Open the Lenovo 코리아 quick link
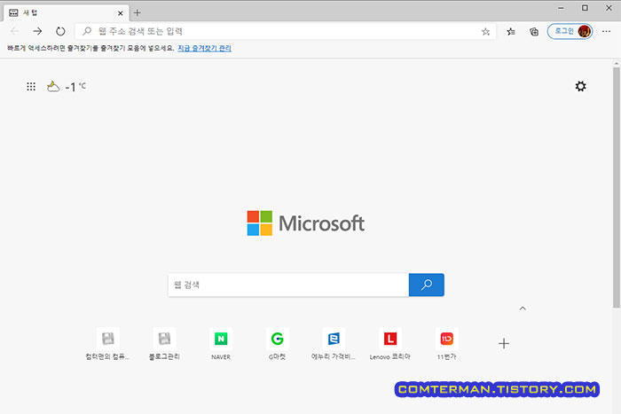The height and width of the screenshot is (414, 621). (x=390, y=344)
